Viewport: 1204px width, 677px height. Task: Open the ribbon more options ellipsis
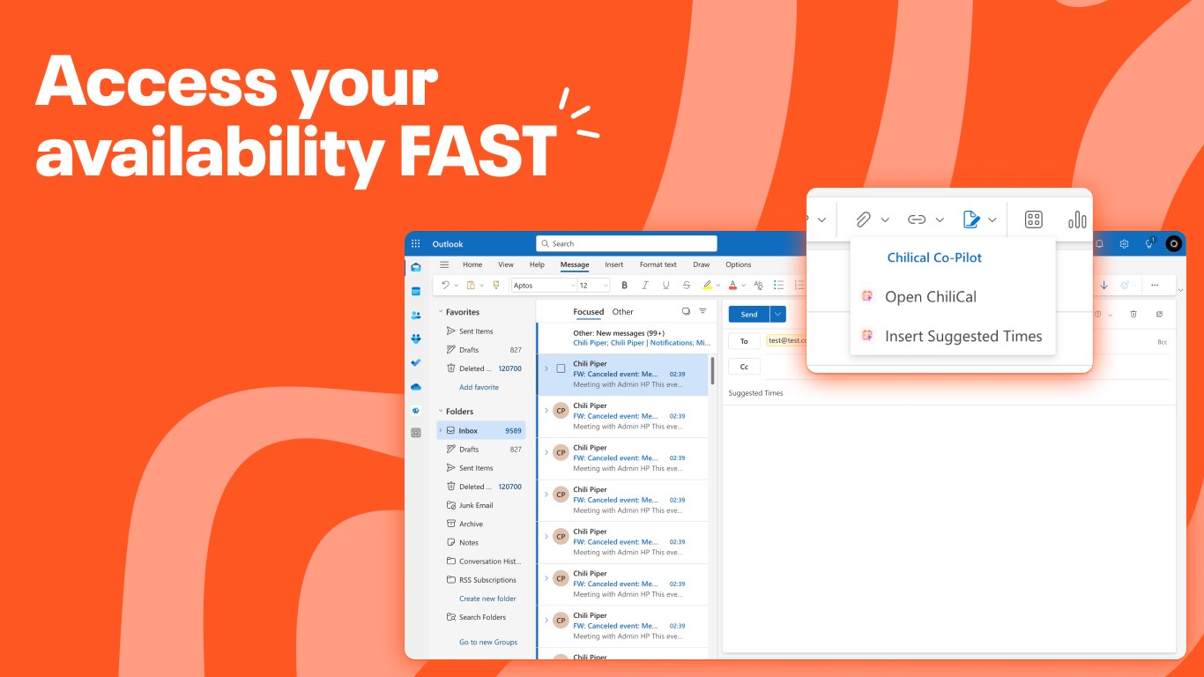point(1155,285)
